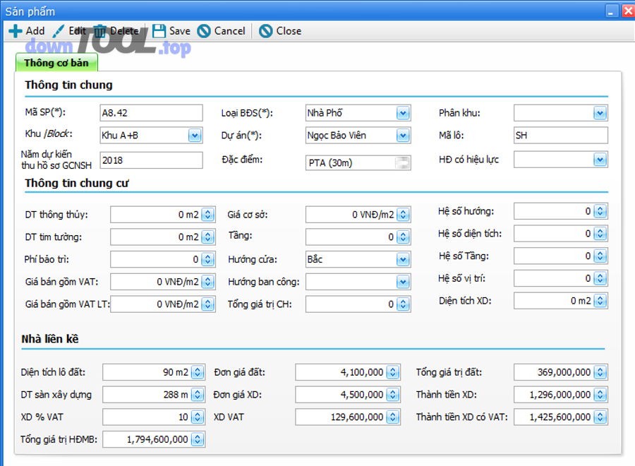
Task: Expand the Hướng ban công dropdown
Action: 401,282
